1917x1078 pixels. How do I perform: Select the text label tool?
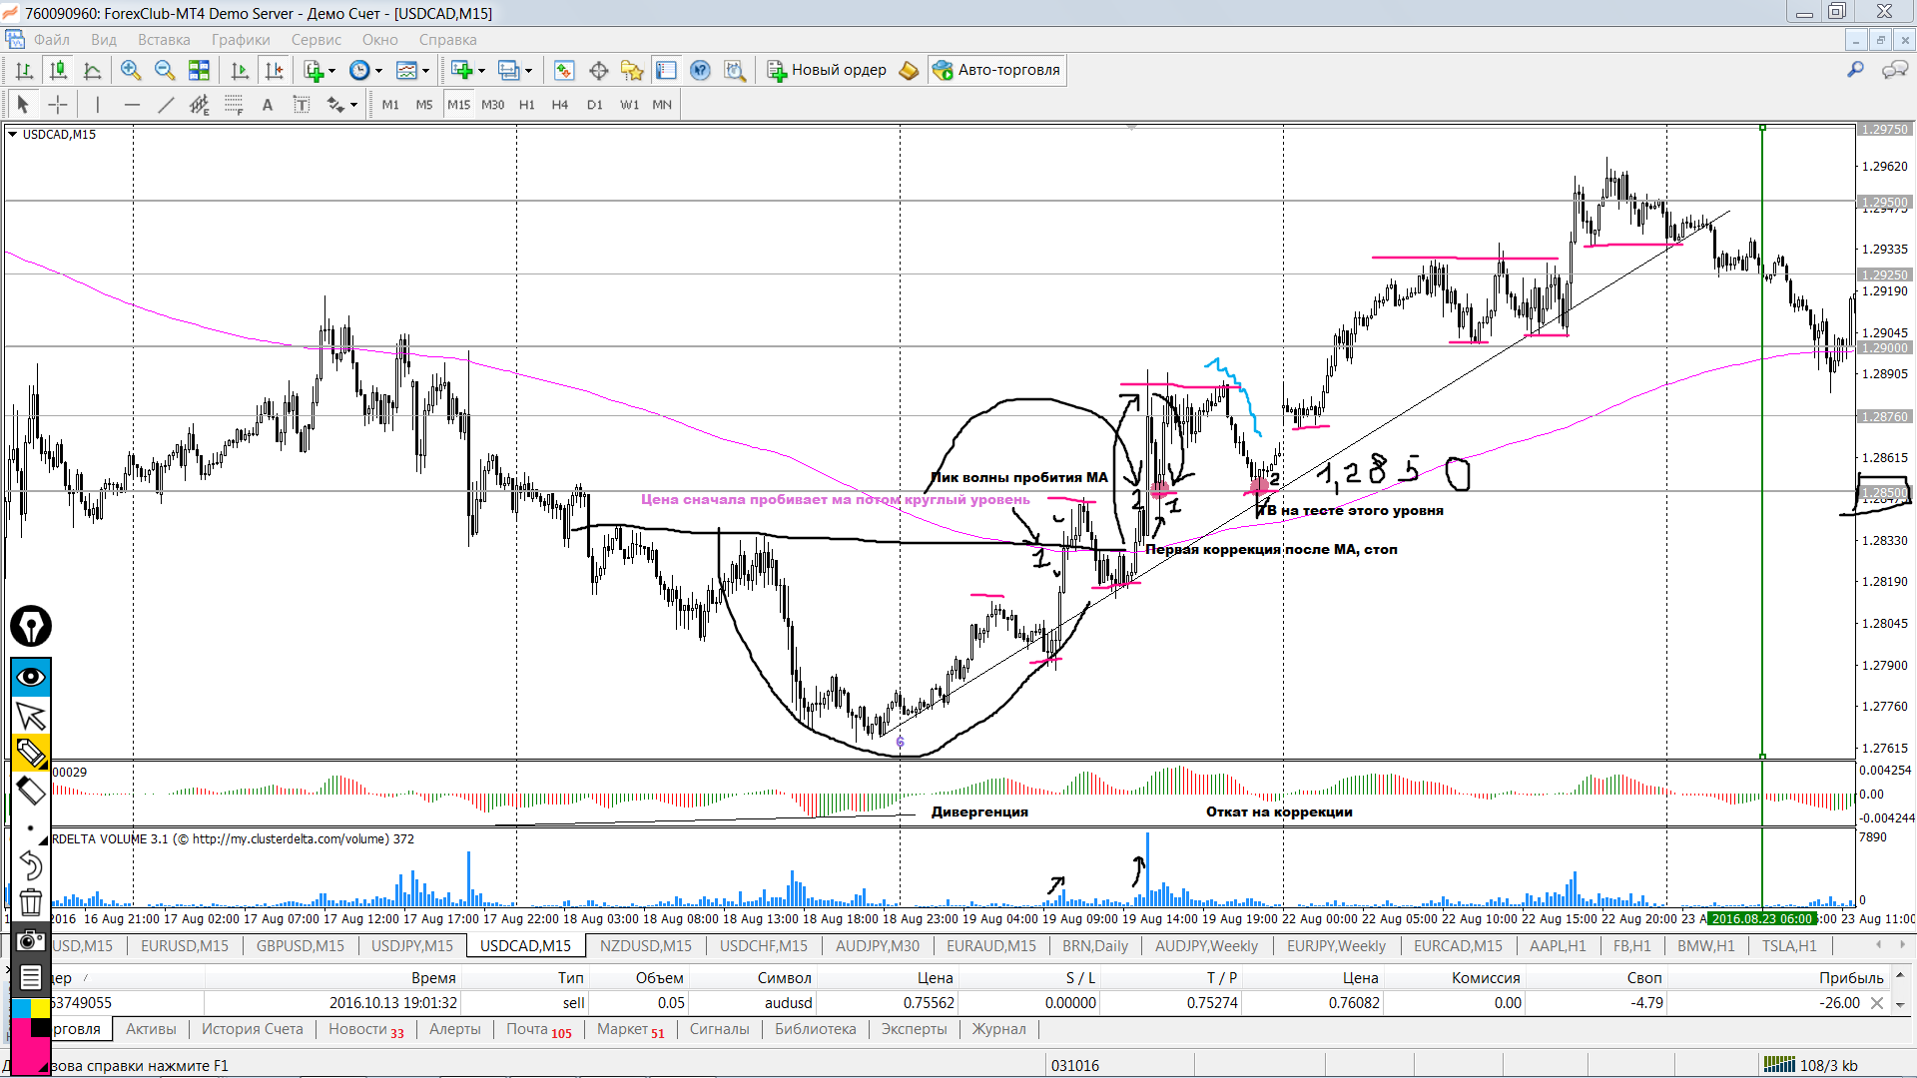tap(301, 104)
